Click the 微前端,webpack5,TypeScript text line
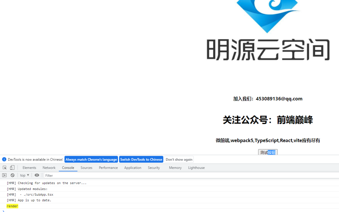Screen dimensions: 339x212 [x=268, y=140]
